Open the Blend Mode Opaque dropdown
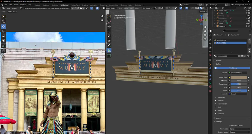The image size is (252, 134). click(239, 129)
